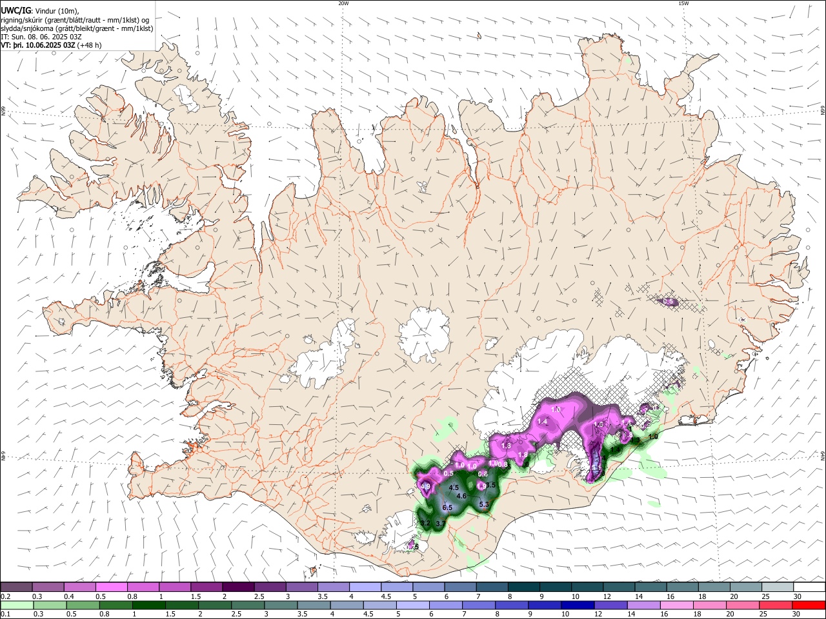Select the darkest purple 2 swatch in the snow scale

pyautogui.click(x=238, y=587)
